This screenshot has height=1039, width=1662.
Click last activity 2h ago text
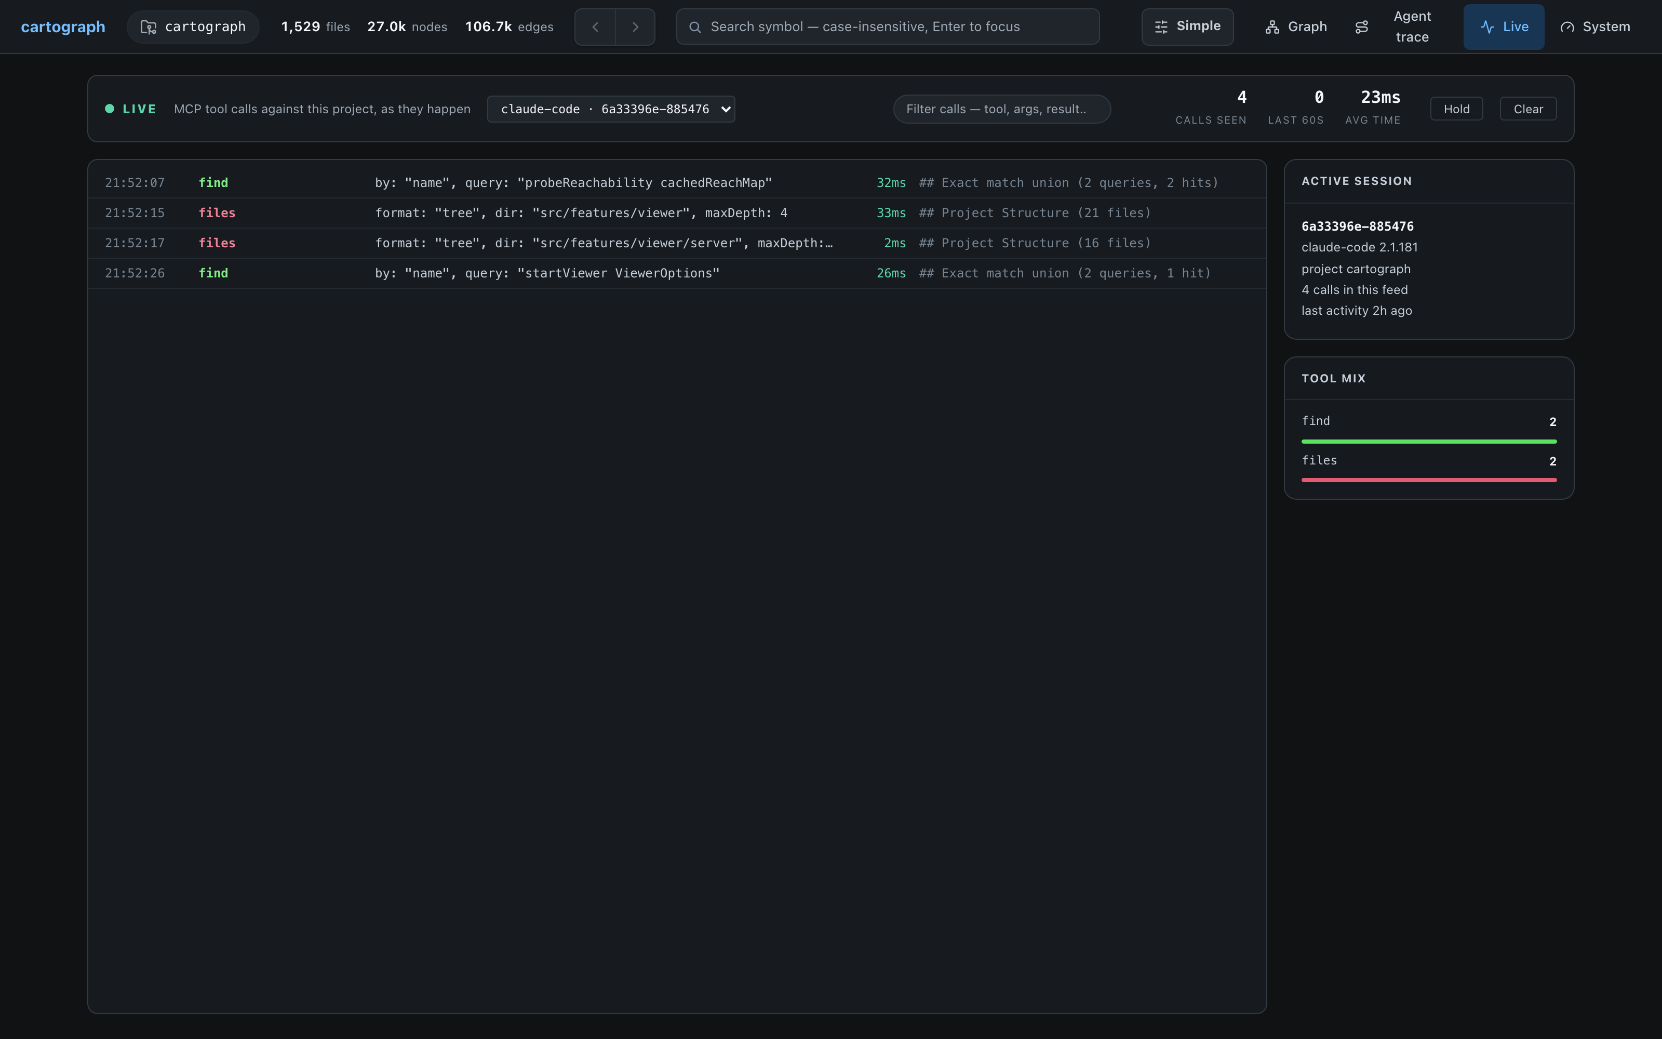click(1357, 310)
